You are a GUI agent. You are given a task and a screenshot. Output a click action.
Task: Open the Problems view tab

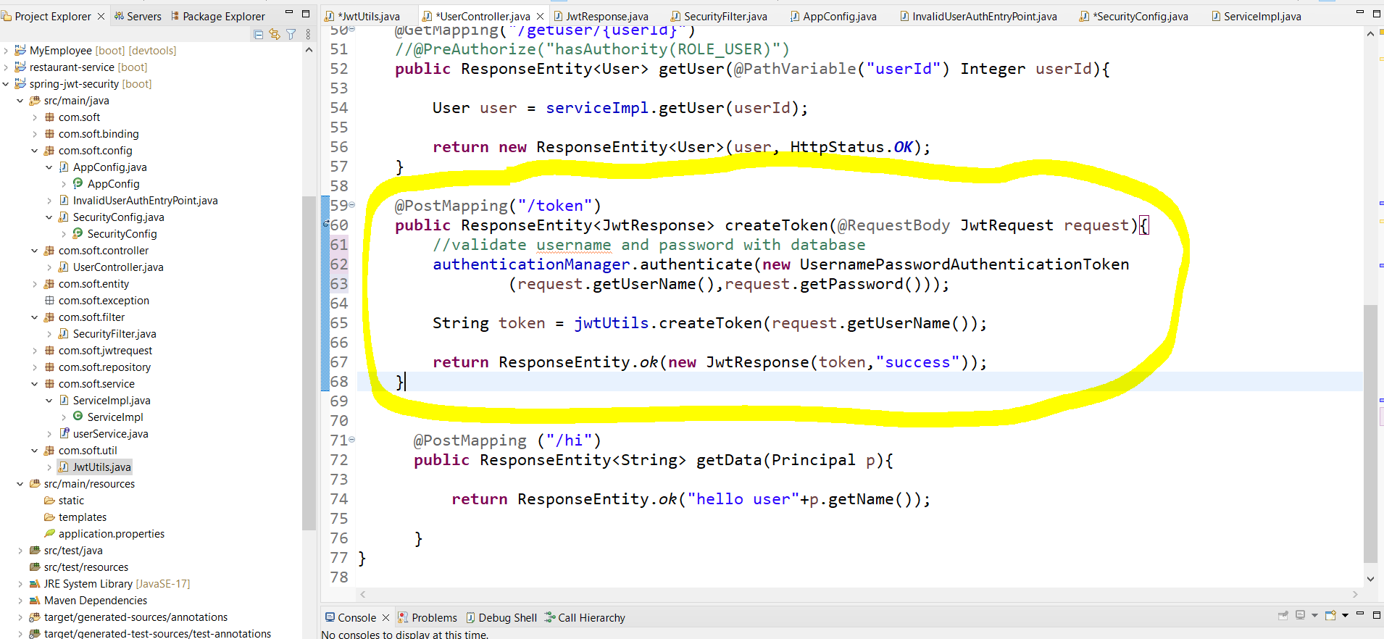click(x=433, y=617)
